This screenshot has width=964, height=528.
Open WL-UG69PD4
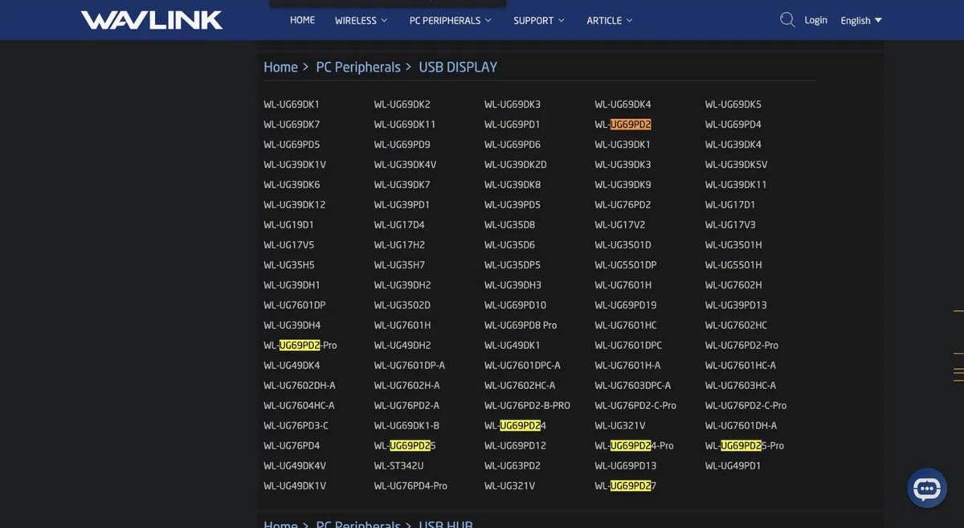coord(733,125)
